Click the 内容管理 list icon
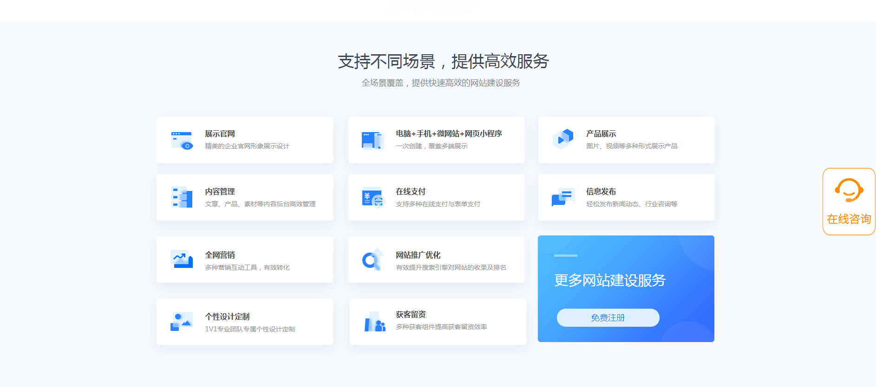The image size is (876, 387). (182, 197)
